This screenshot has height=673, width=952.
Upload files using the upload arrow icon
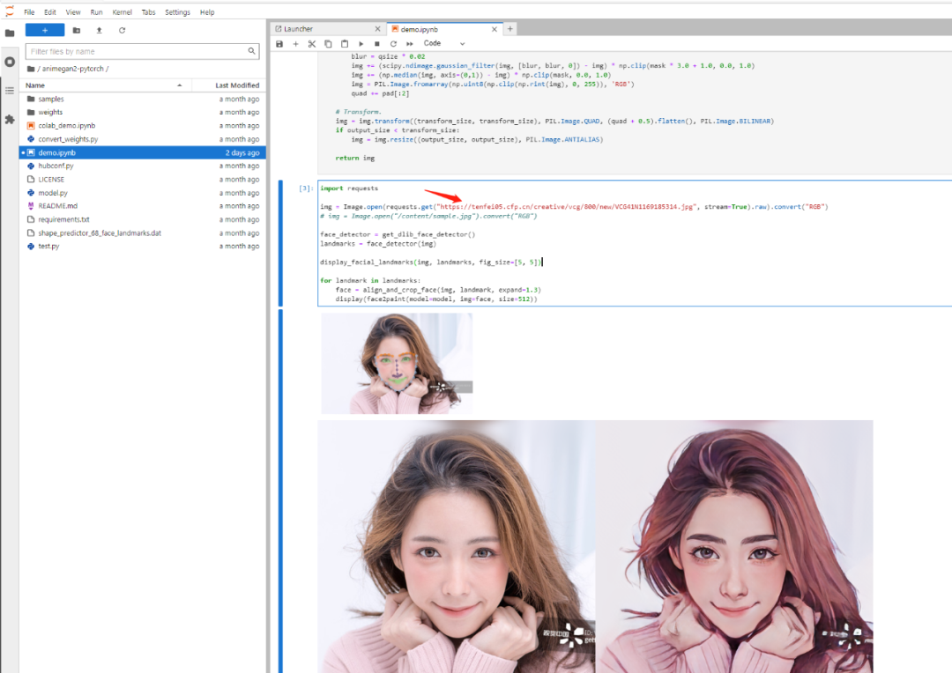[100, 32]
